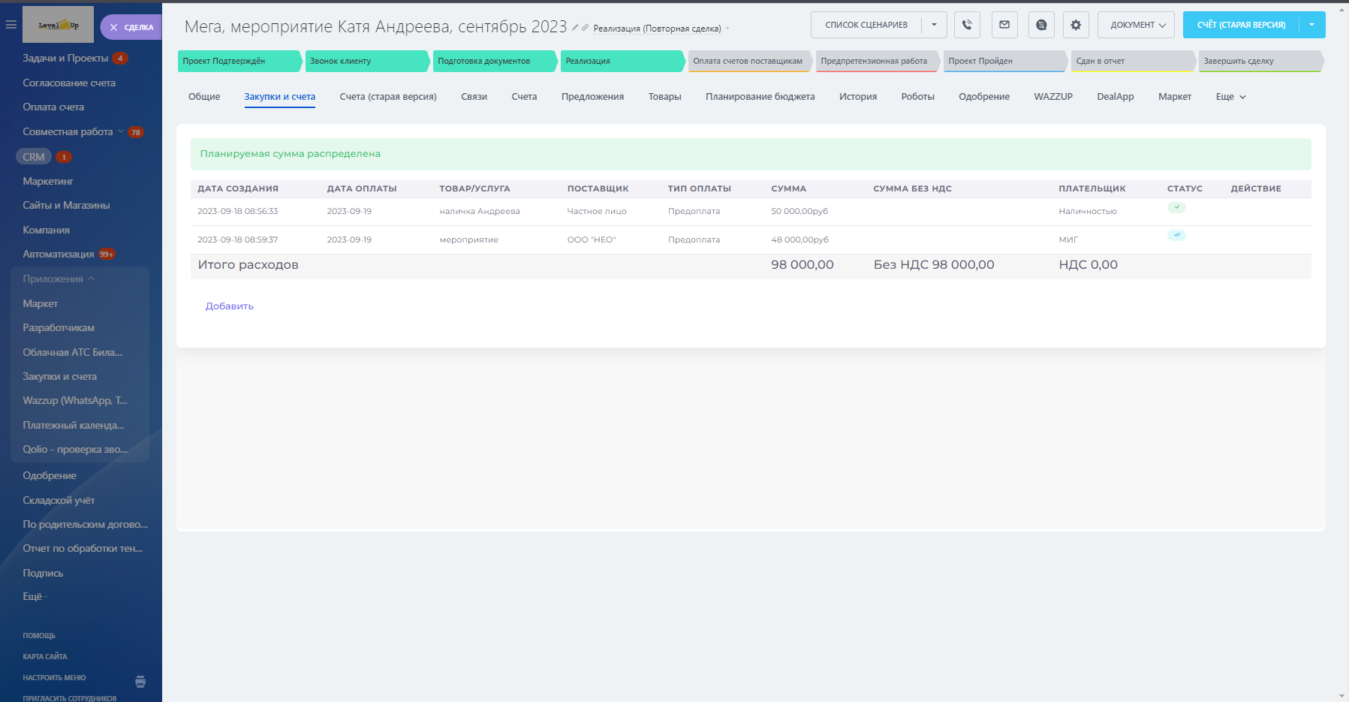Toggle the hamburger menu in sidebar

(11, 25)
